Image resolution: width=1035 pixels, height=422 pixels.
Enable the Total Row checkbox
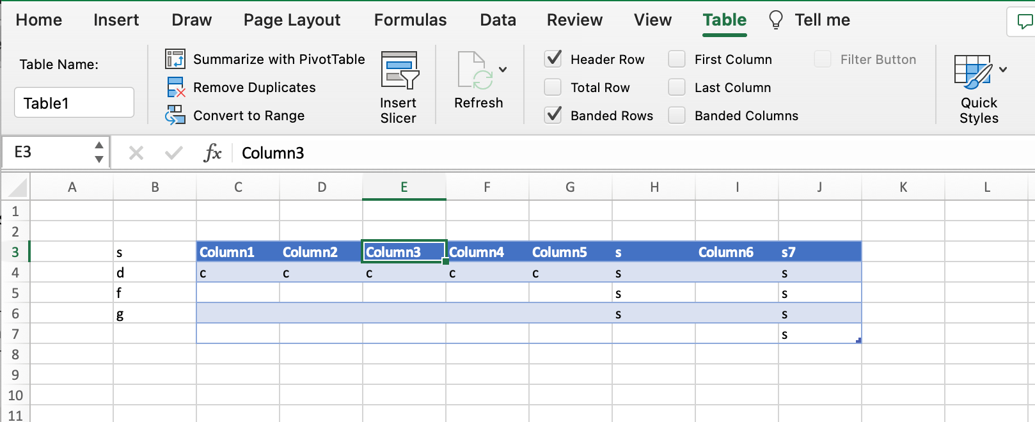click(x=553, y=87)
